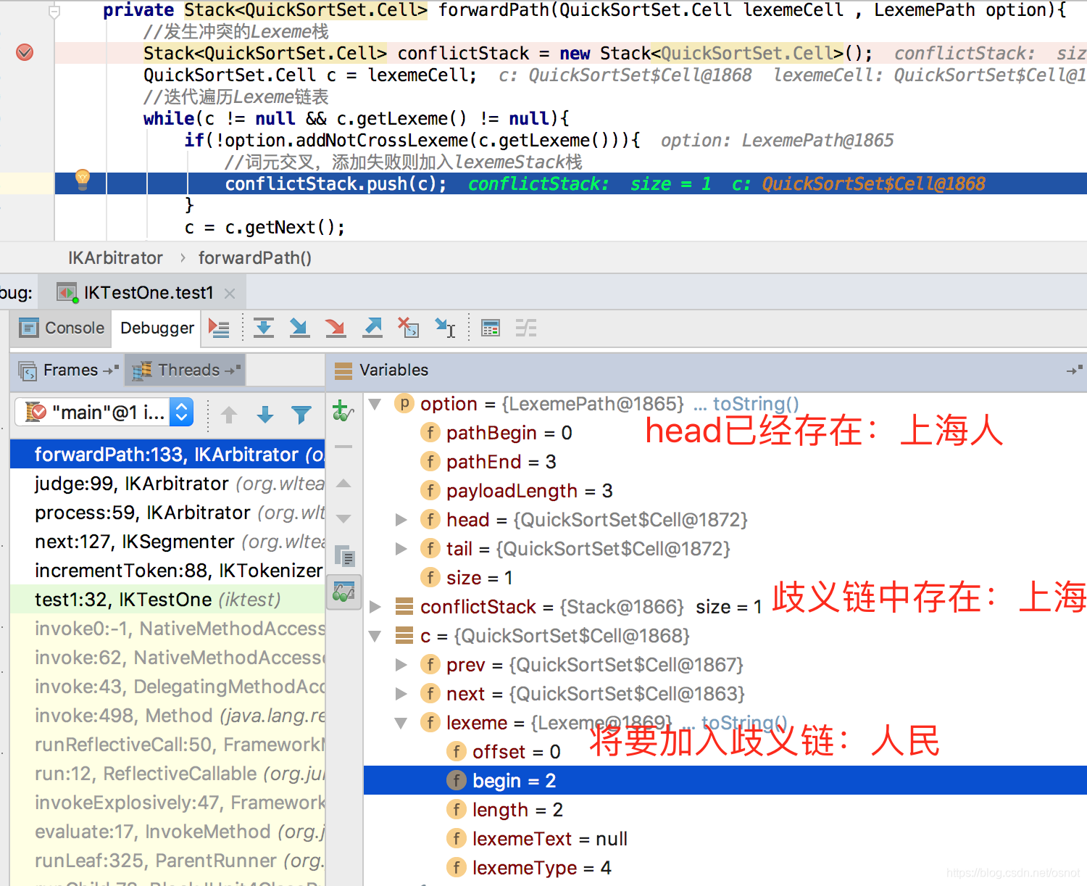Click Show Execution Point icon
1087x886 pixels.
[219, 328]
